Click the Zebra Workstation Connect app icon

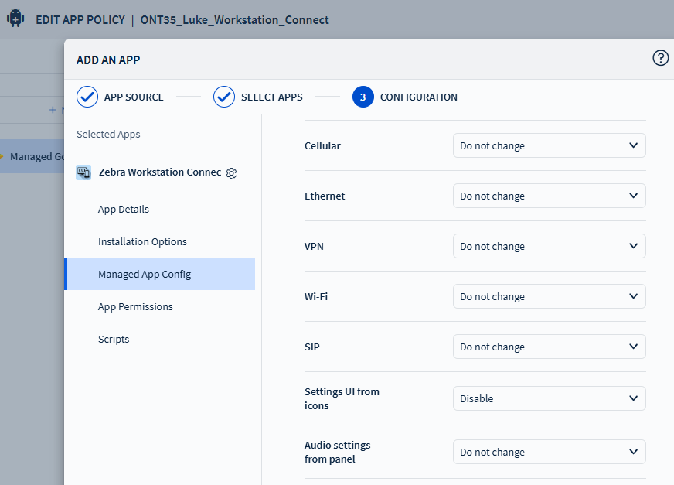click(x=83, y=172)
